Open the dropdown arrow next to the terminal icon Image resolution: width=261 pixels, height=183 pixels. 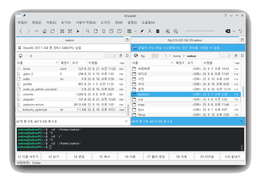click(136, 31)
